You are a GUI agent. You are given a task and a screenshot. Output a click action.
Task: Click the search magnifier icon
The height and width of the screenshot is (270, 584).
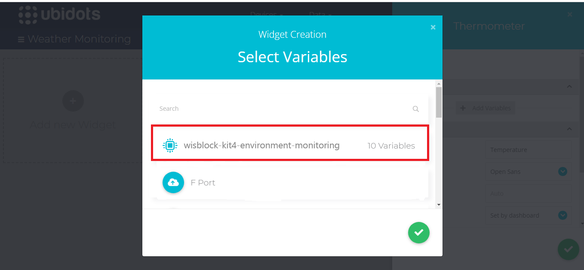[x=415, y=109]
